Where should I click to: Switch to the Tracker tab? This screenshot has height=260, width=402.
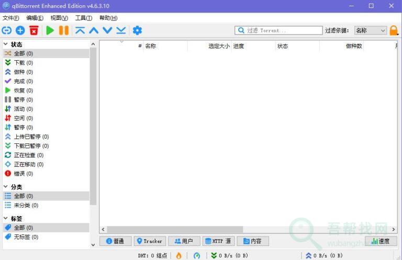coord(149,241)
